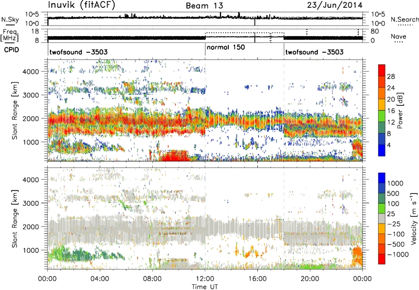Click the "12" label on the Power color bar
419x290 pixels.
click(391, 122)
